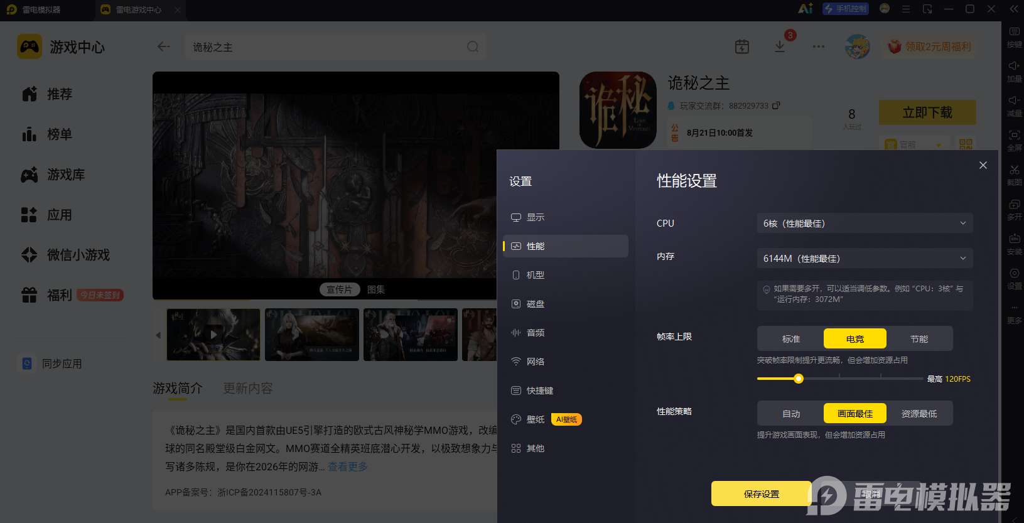Image resolution: width=1024 pixels, height=523 pixels.
Task: Switch to 更新内容 tab
Action: [x=248, y=388]
